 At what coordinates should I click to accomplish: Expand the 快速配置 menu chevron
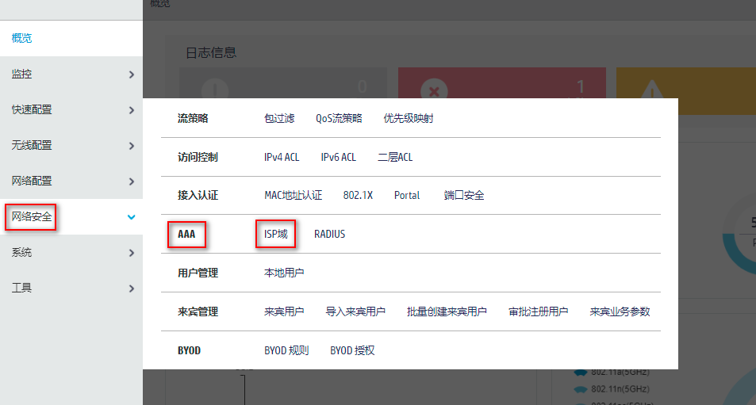(x=132, y=110)
